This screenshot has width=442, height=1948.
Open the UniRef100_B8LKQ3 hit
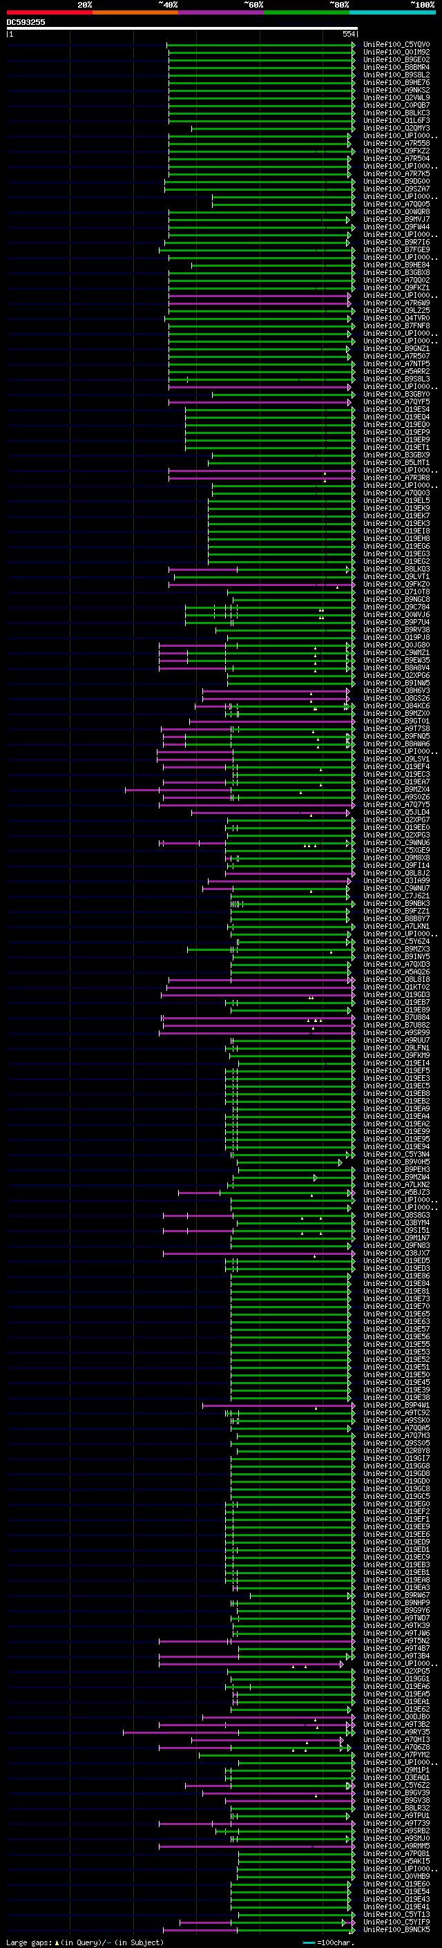click(x=396, y=569)
